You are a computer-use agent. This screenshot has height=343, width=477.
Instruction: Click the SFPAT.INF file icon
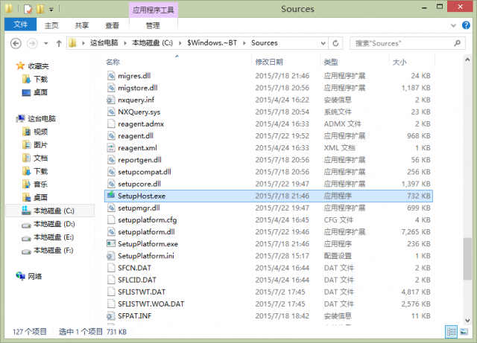pyautogui.click(x=111, y=315)
